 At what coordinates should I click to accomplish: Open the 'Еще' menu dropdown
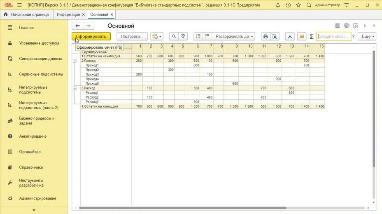[x=367, y=36]
